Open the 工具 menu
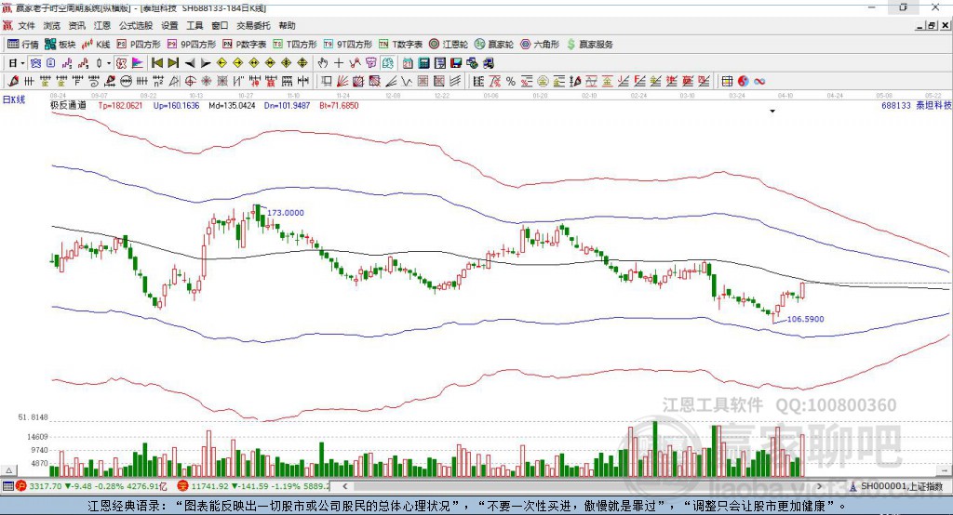This screenshot has width=953, height=515. [195, 25]
